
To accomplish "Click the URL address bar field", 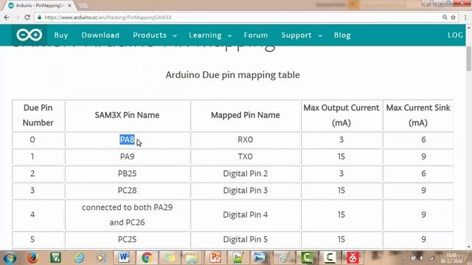I will [x=241, y=18].
